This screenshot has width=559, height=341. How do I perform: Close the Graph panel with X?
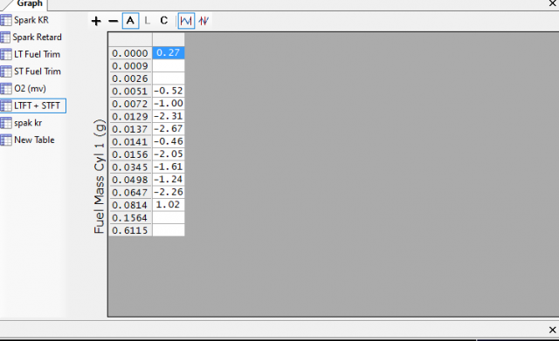pos(552,3)
